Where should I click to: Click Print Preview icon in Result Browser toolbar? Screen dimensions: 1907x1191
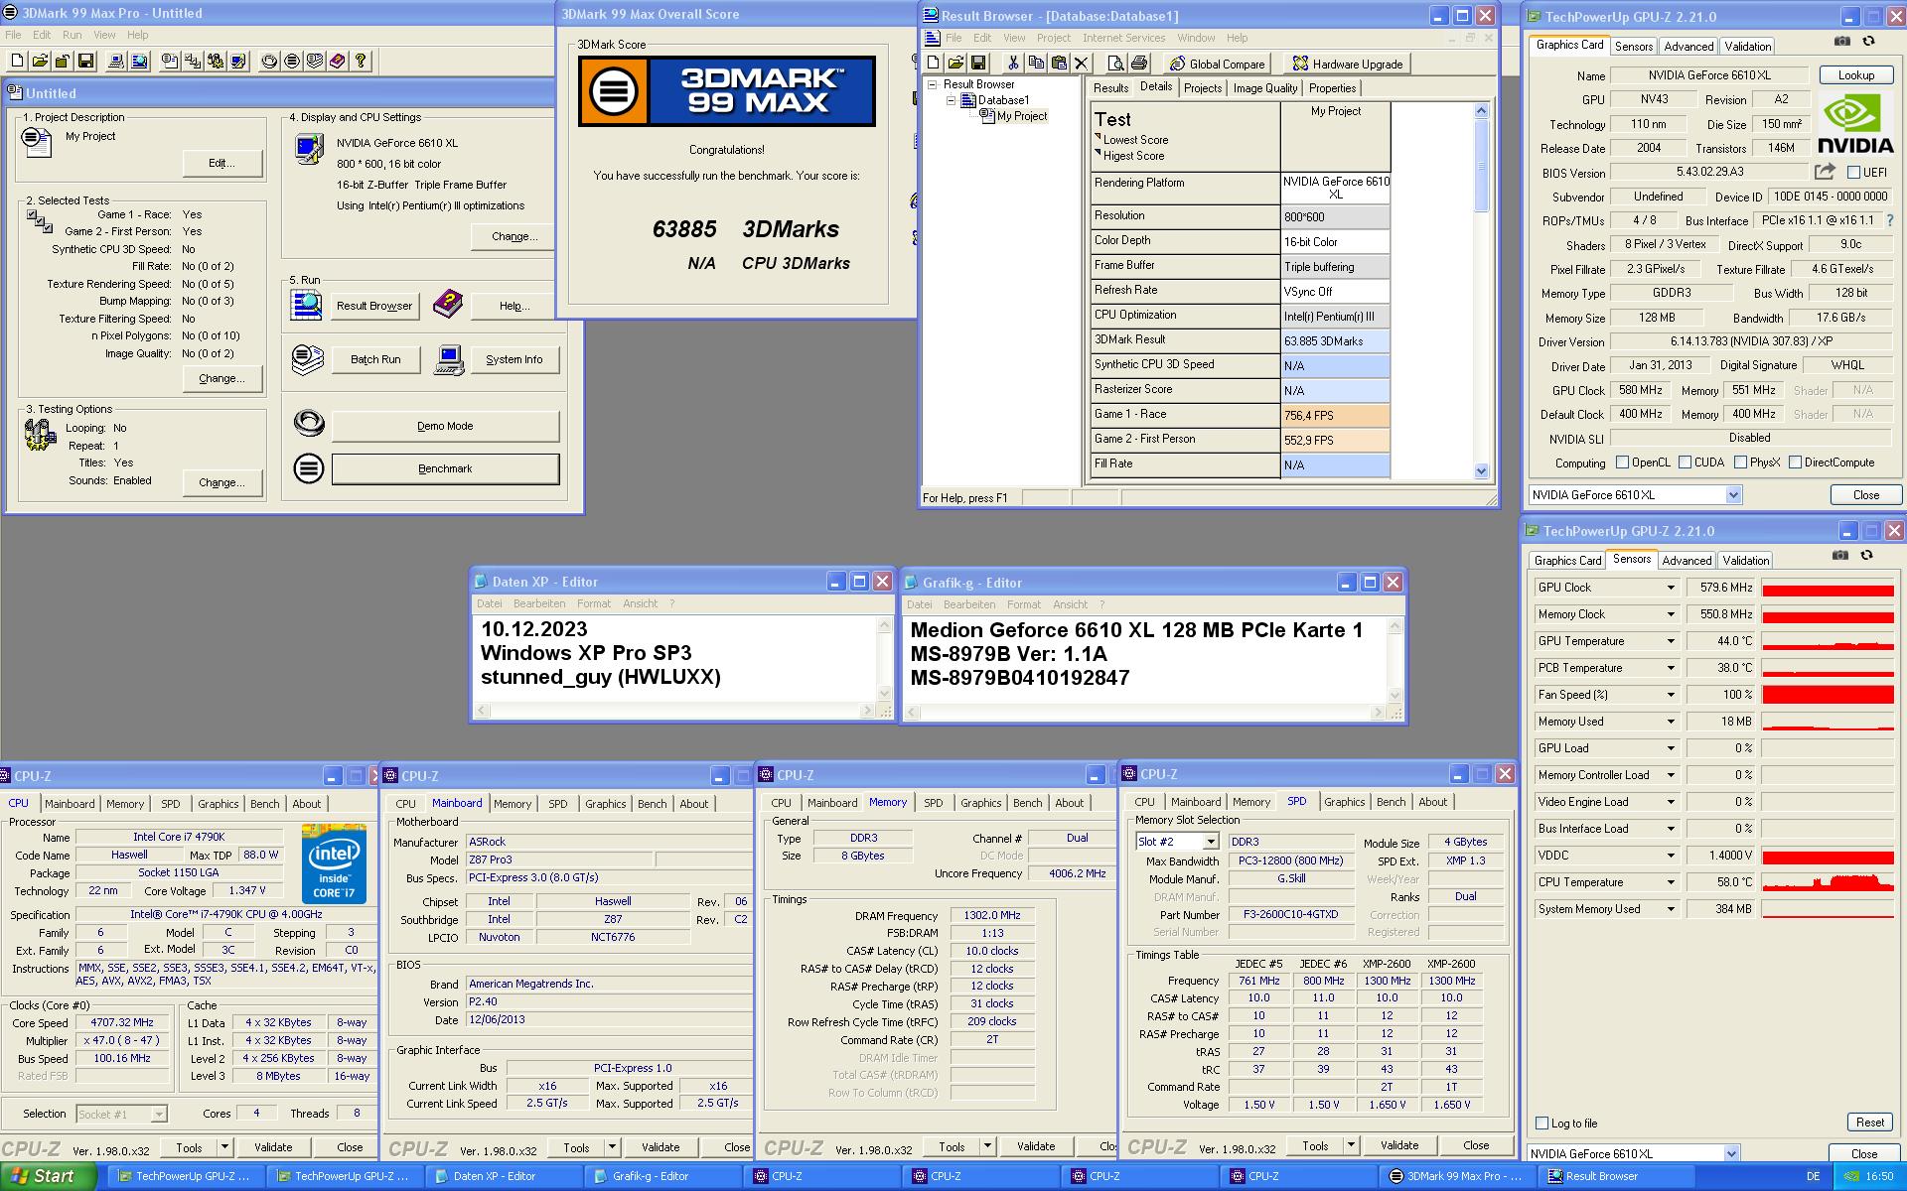pyautogui.click(x=1115, y=64)
